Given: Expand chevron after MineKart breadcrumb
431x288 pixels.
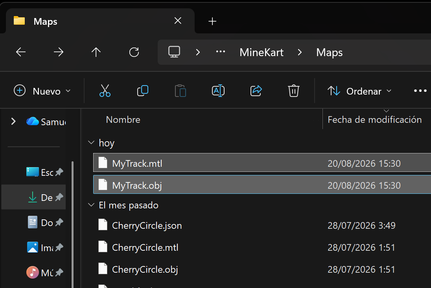Looking at the screenshot, I should coord(300,52).
